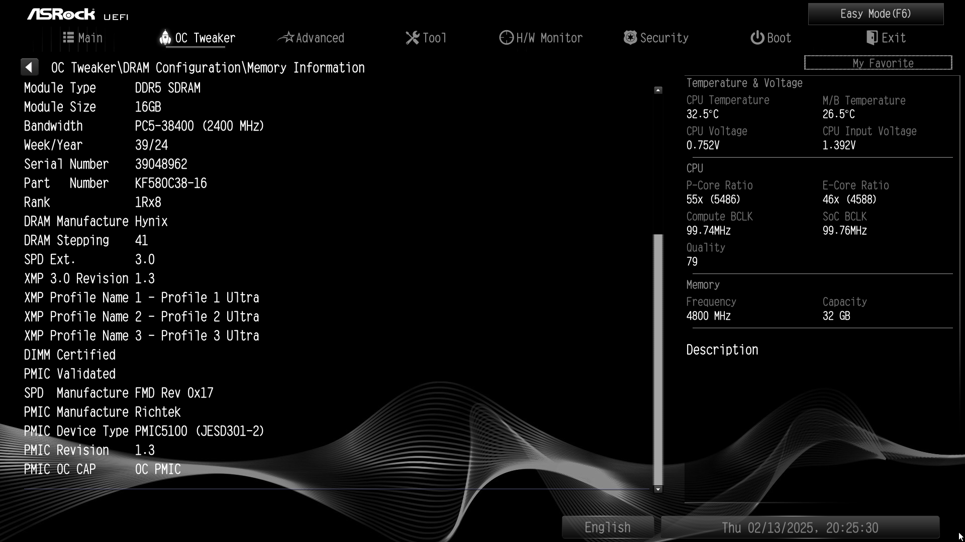Click the Advanced star icon

(286, 37)
